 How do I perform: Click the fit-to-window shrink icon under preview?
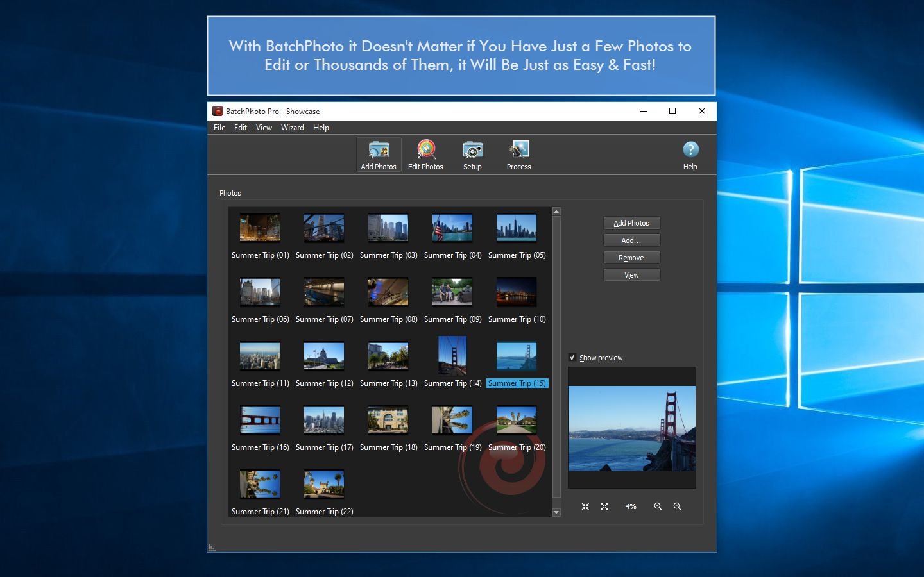(x=585, y=506)
